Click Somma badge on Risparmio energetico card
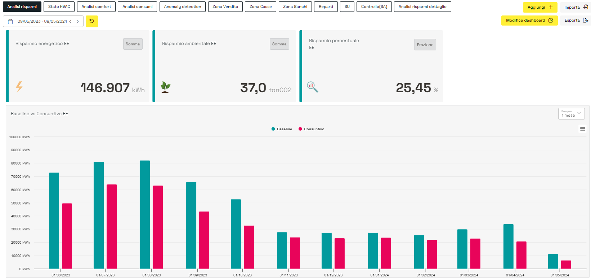Image resolution: width=591 pixels, height=280 pixels. (x=133, y=44)
